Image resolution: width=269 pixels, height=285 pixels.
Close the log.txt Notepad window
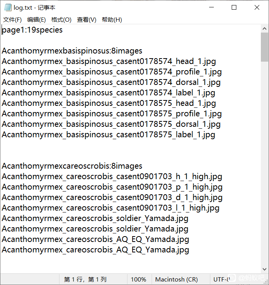[257, 7]
